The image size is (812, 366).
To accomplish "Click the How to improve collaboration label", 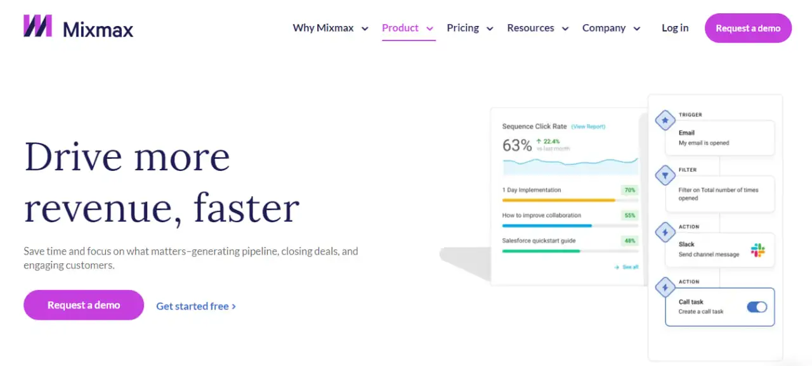I will (x=542, y=215).
